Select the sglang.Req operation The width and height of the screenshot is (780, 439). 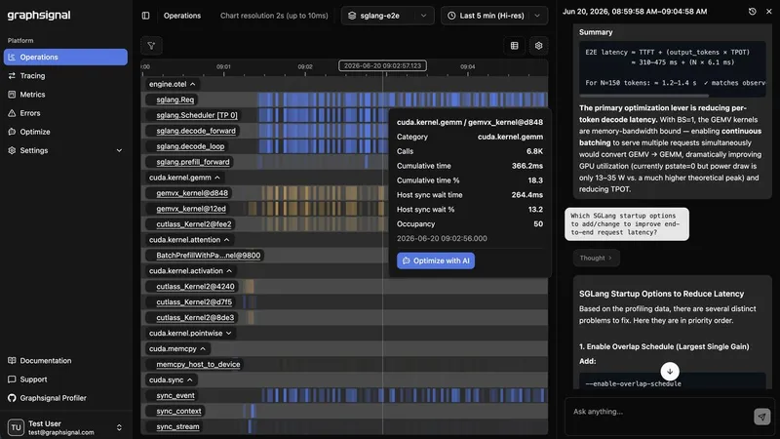click(x=175, y=100)
